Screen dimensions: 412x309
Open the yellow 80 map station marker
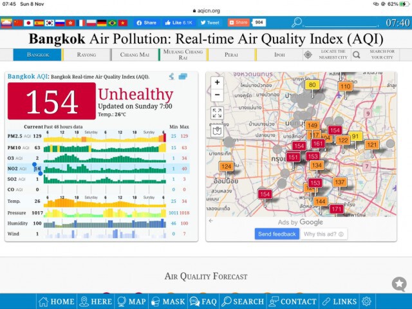click(x=312, y=85)
